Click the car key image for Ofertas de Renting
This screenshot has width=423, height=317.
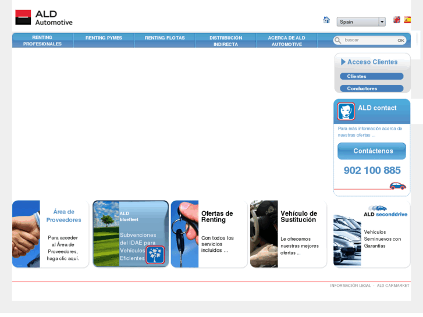(185, 234)
